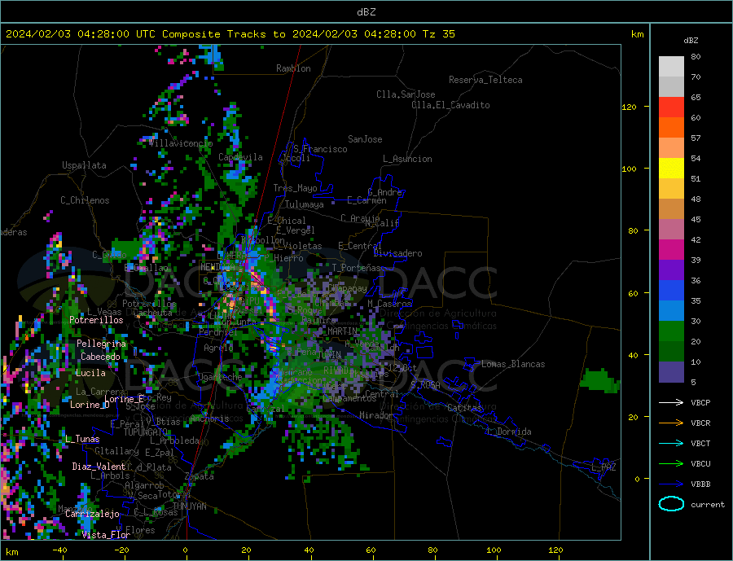This screenshot has width=733, height=561.
Task: Click the Lomas_Blancas map label
Action: [513, 364]
